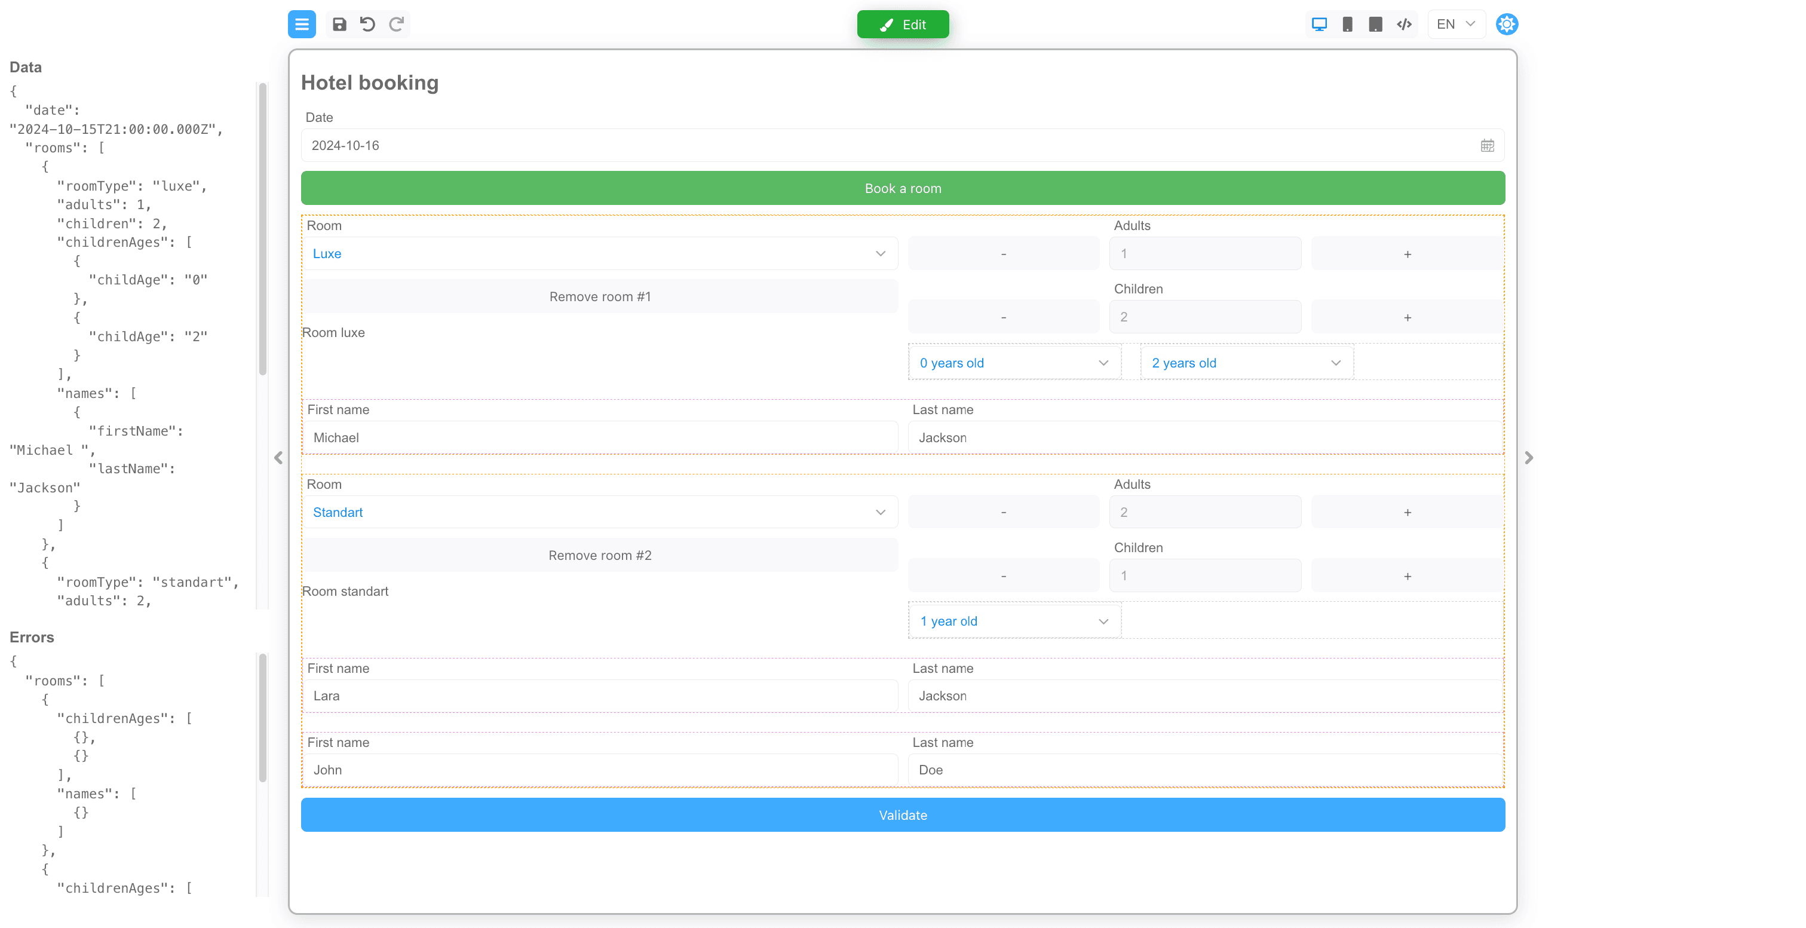Increase Adults count in Luxe room
Image resolution: width=1806 pixels, height=928 pixels.
pyautogui.click(x=1406, y=254)
